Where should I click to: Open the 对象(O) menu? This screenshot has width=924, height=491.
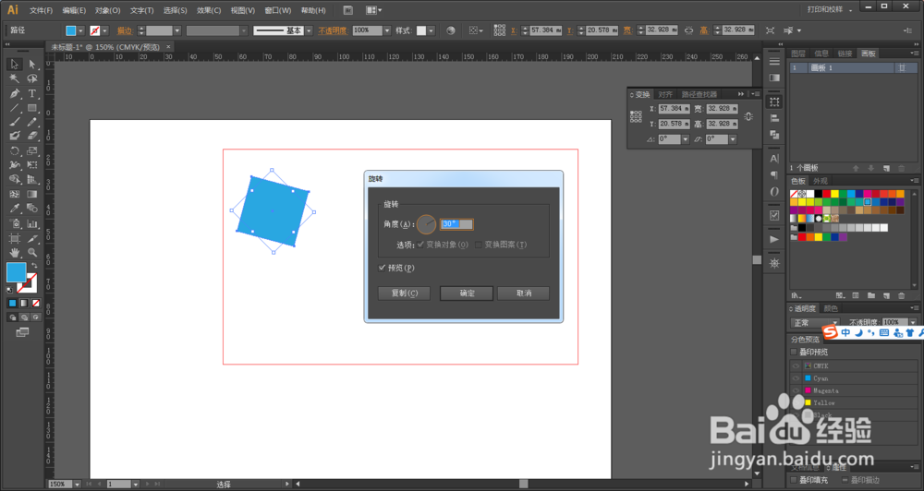pyautogui.click(x=107, y=10)
